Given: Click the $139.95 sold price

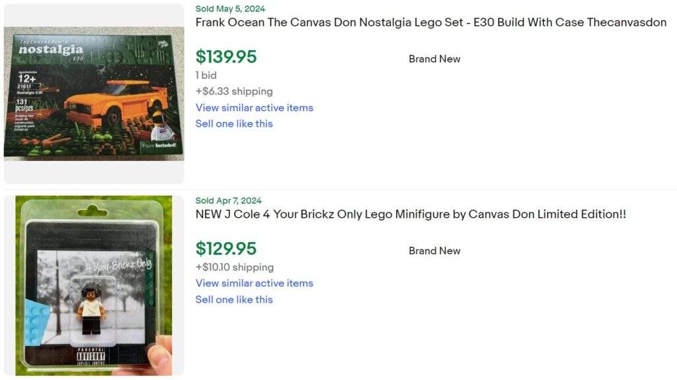Looking at the screenshot, I should [226, 57].
